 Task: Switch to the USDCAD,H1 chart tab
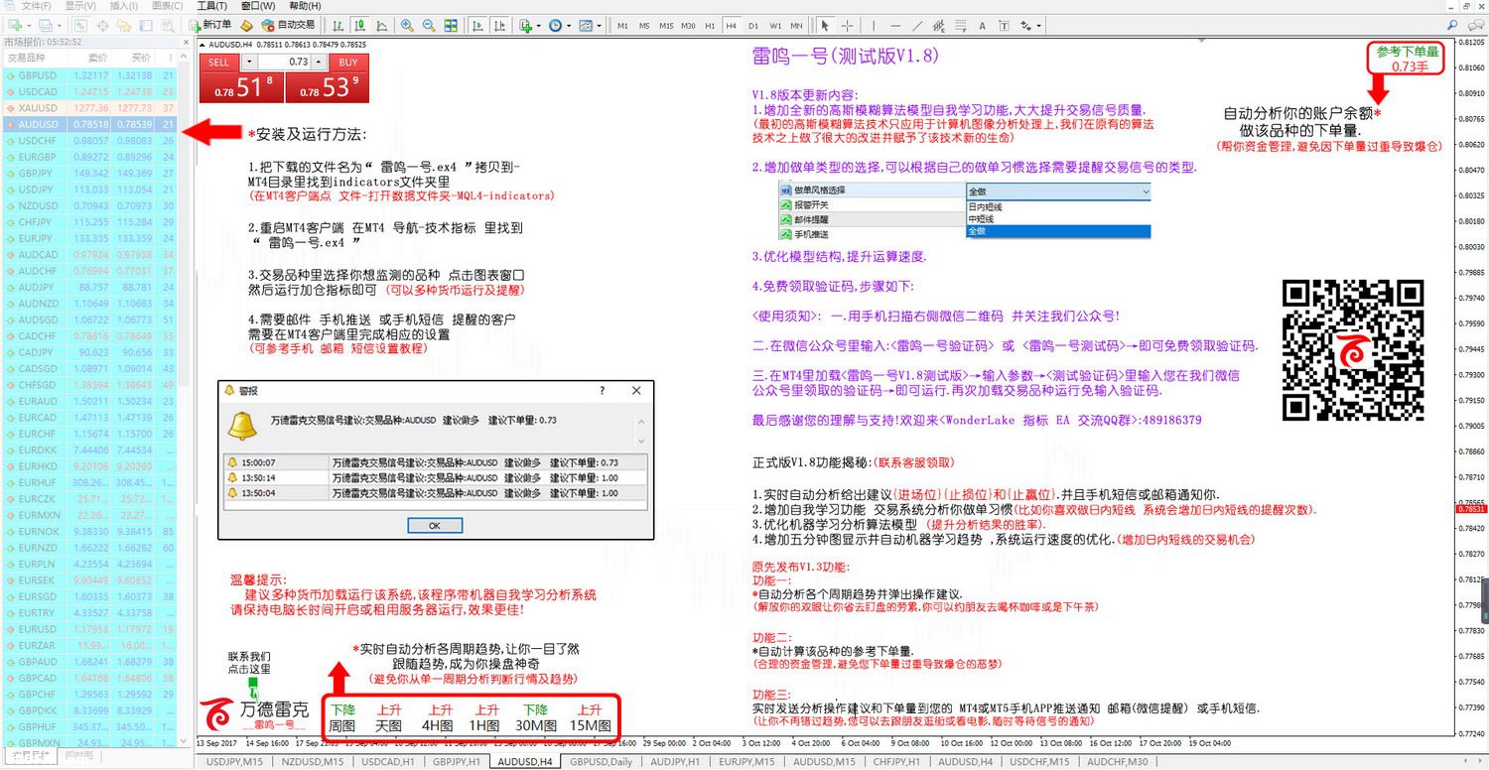coord(386,762)
